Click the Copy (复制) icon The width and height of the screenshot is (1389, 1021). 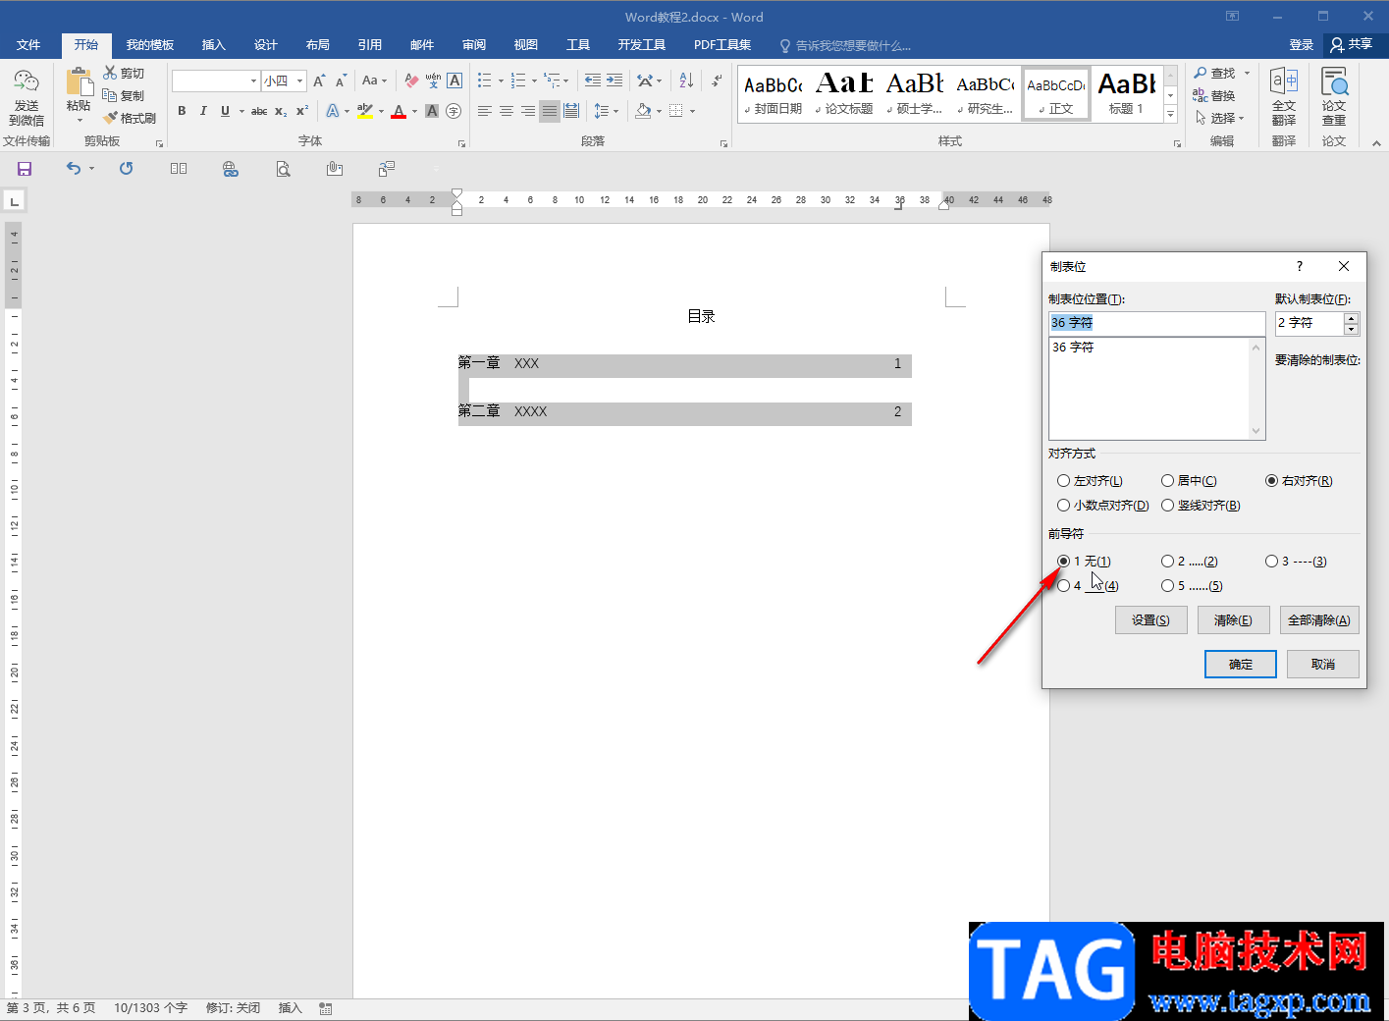pyautogui.click(x=110, y=95)
